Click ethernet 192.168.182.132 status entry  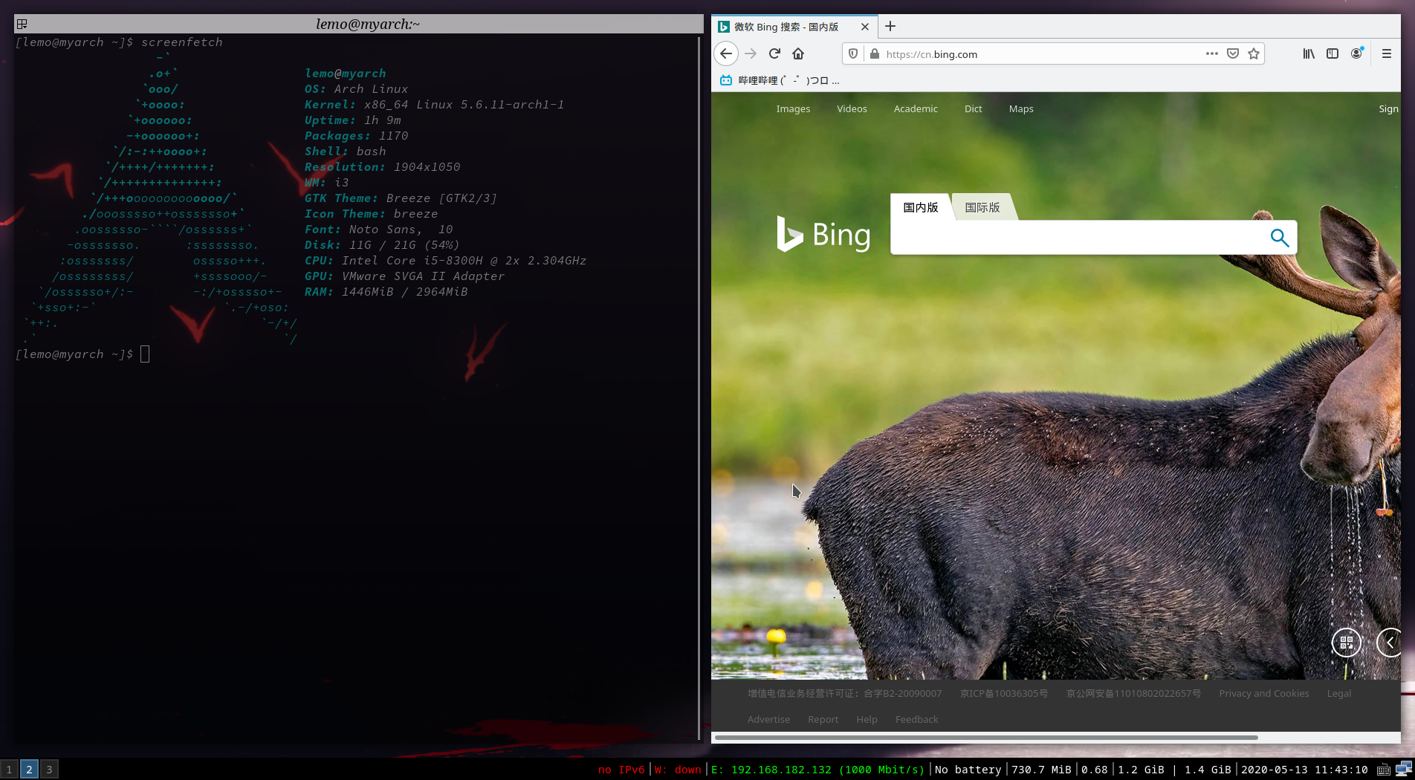click(817, 770)
